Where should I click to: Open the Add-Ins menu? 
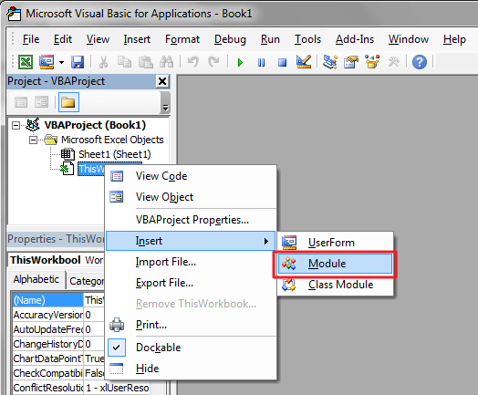(355, 39)
